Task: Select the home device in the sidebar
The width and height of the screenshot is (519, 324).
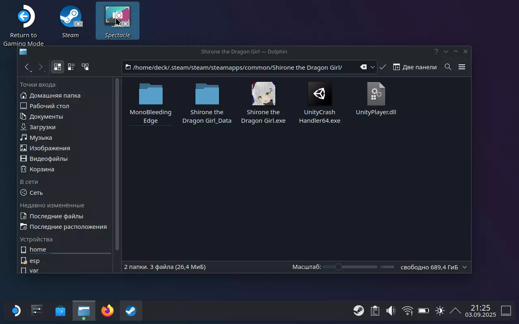Action: 65,249
